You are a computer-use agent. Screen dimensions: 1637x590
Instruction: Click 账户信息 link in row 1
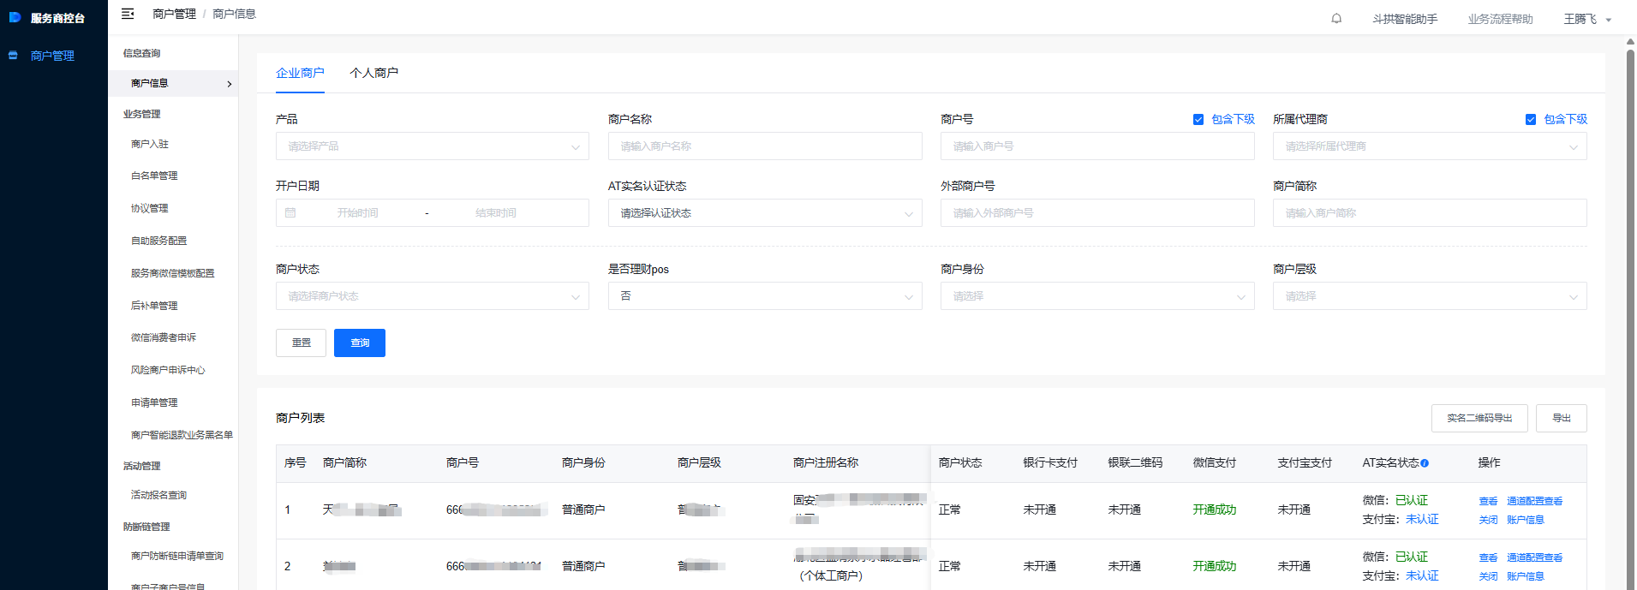tap(1525, 520)
